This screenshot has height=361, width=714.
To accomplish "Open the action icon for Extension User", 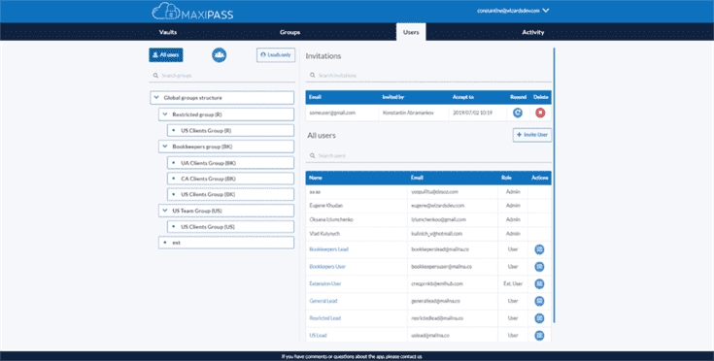I will coord(539,284).
